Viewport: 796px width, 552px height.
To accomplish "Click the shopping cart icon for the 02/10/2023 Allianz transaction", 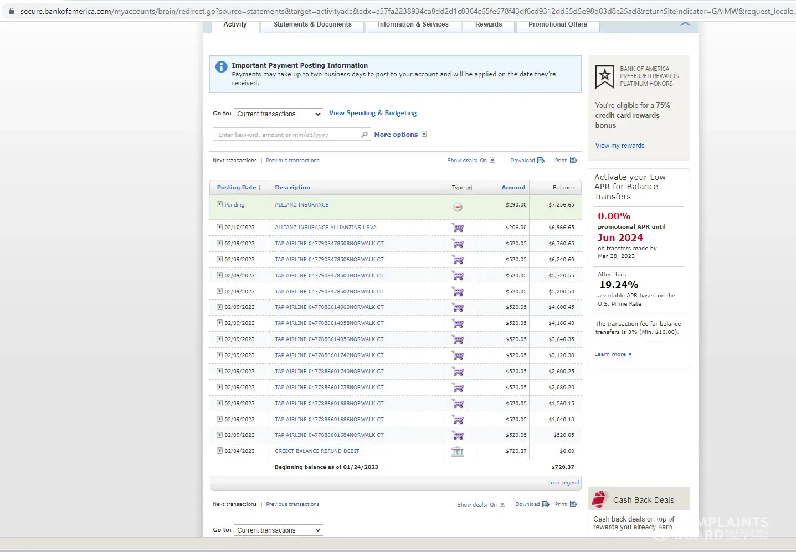I will click(x=458, y=228).
